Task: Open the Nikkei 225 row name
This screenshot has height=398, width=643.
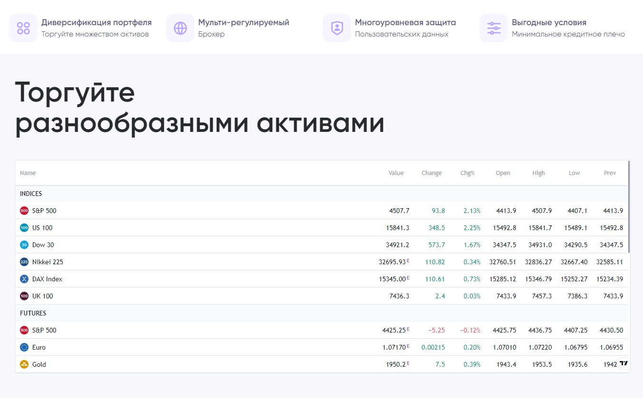Action: [48, 262]
